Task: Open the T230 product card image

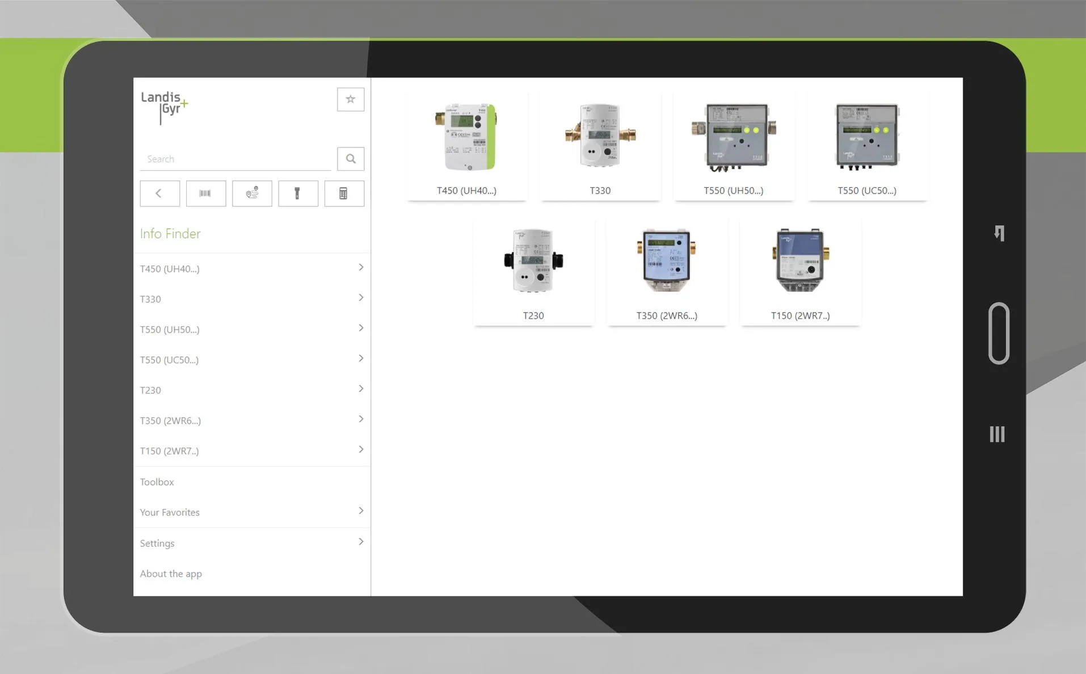Action: click(533, 260)
